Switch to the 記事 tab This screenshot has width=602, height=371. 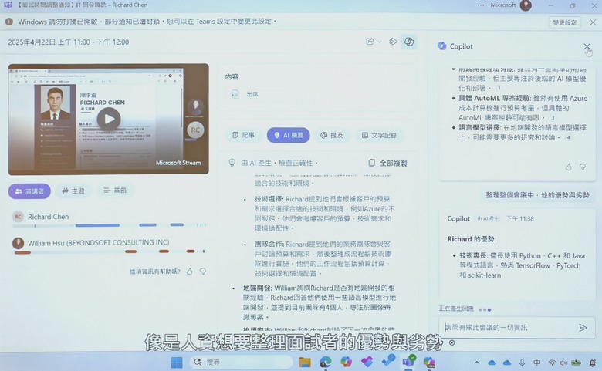pos(243,135)
